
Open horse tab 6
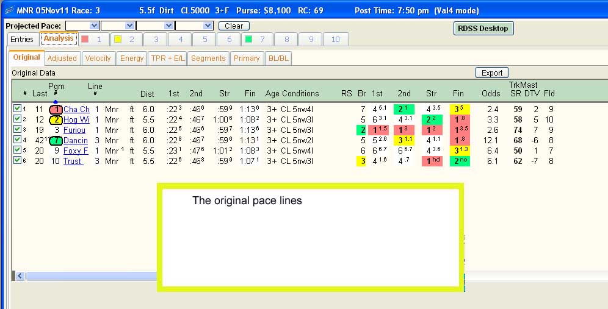[229, 40]
